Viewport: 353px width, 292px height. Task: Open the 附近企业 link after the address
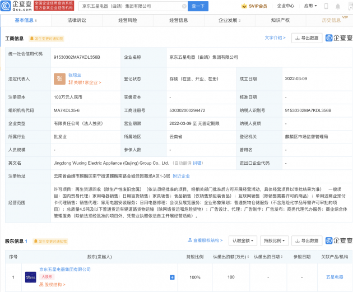[181, 176]
